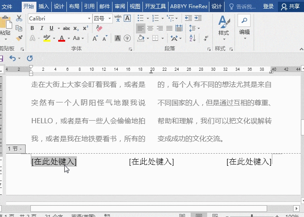Increase paragraph indent
The width and height of the screenshot is (304, 217).
[x=198, y=18]
